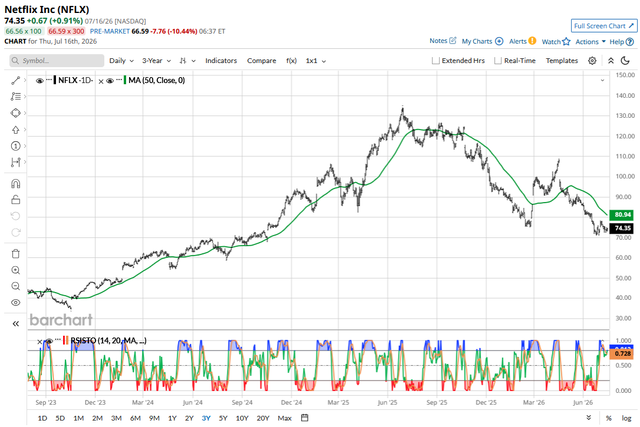The width and height of the screenshot is (640, 427).
Task: Expand the bottom panel double-chevron
Action: tap(589, 418)
